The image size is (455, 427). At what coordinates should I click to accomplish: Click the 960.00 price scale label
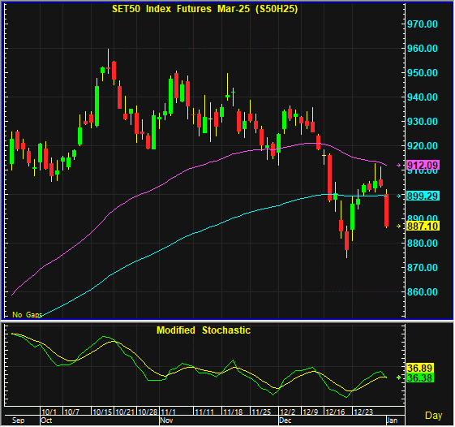tap(423, 49)
